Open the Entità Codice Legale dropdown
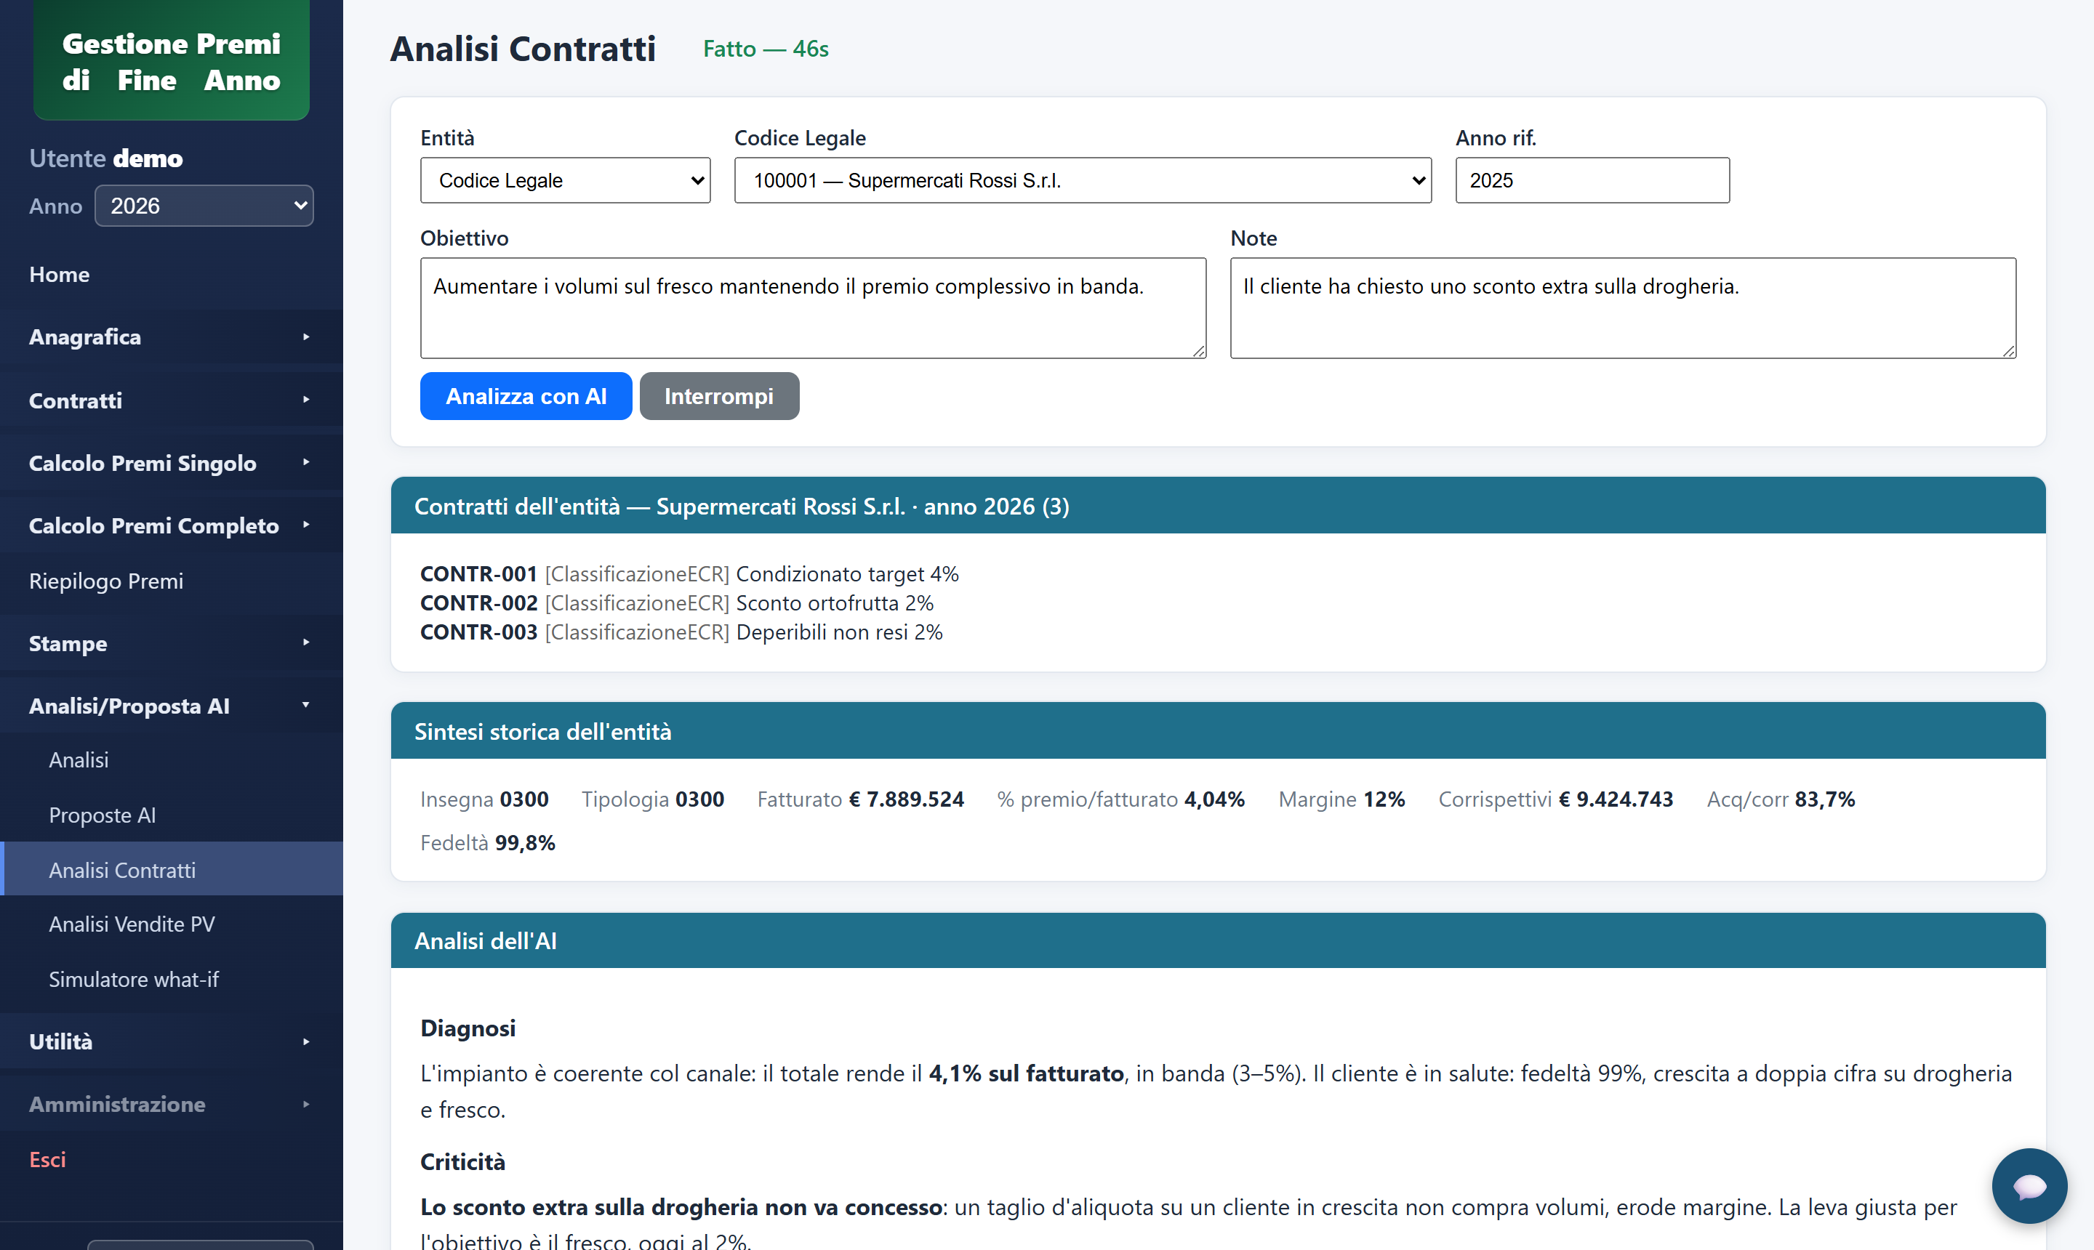 [x=564, y=180]
